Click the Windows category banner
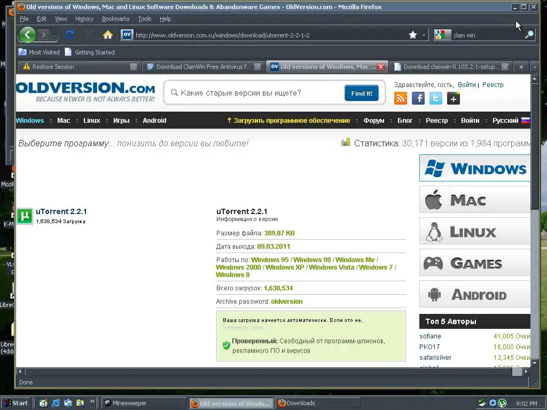This screenshot has width=547, height=410. tap(475, 168)
